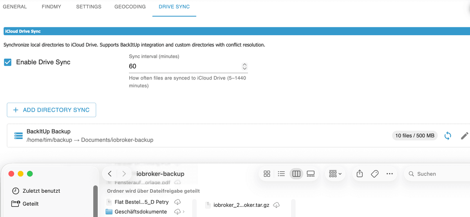Edit the BackItUp Backup directory sync

465,136
